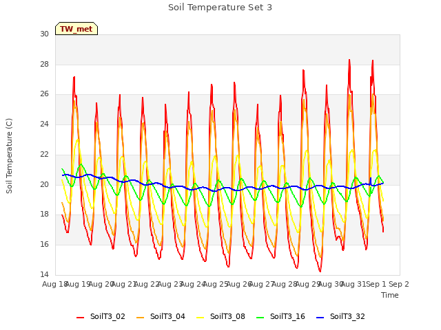
Task: Click the Sep 2 x-axis tick label
Action: 399,285
